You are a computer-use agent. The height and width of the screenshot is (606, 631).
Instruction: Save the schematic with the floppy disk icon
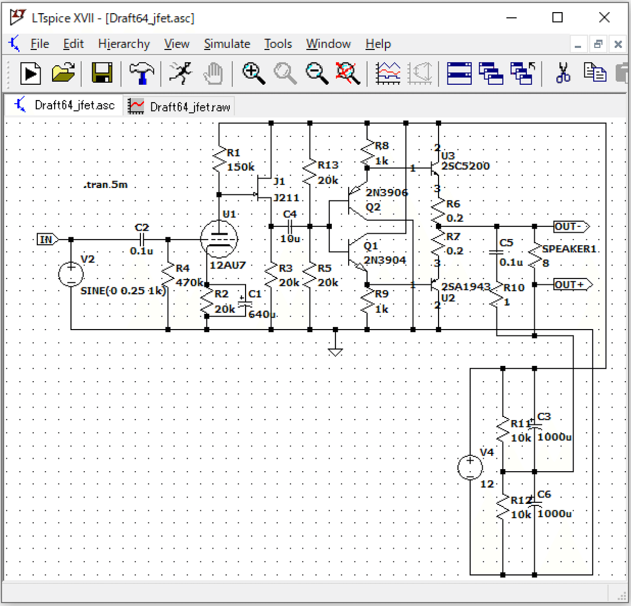point(102,73)
